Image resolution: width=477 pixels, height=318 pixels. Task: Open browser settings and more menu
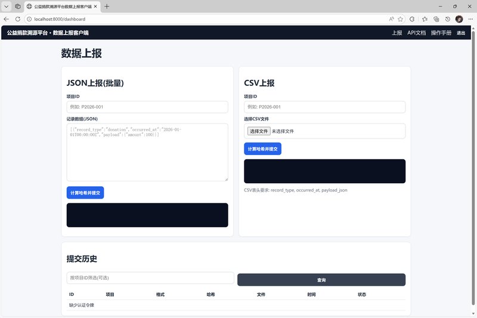(x=470, y=19)
